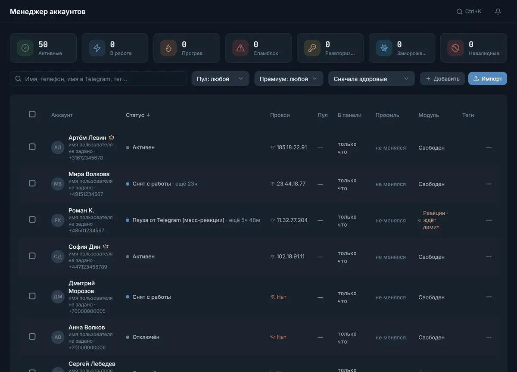Image resolution: width=517 pixels, height=372 pixels.
Task: Click the Менеджер аккаунтов title
Action: (48, 12)
